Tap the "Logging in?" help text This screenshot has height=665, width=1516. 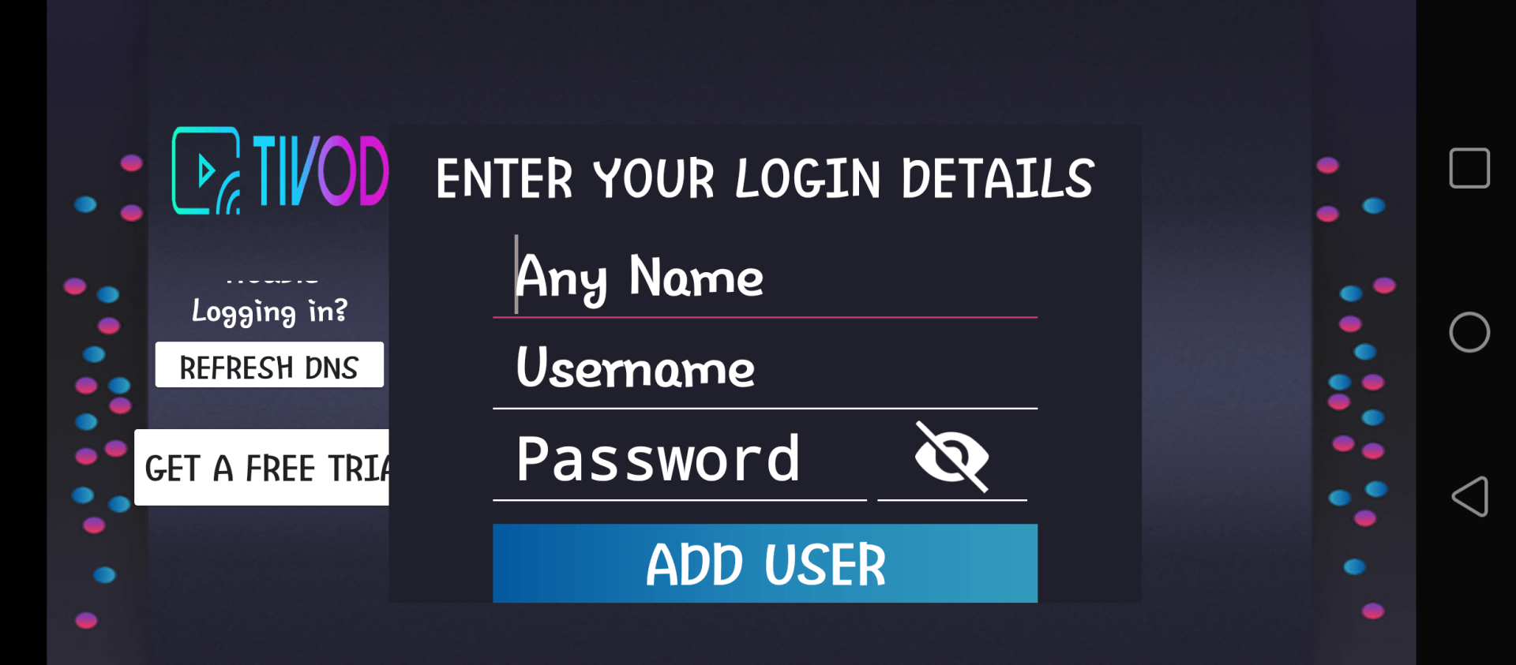[269, 311]
